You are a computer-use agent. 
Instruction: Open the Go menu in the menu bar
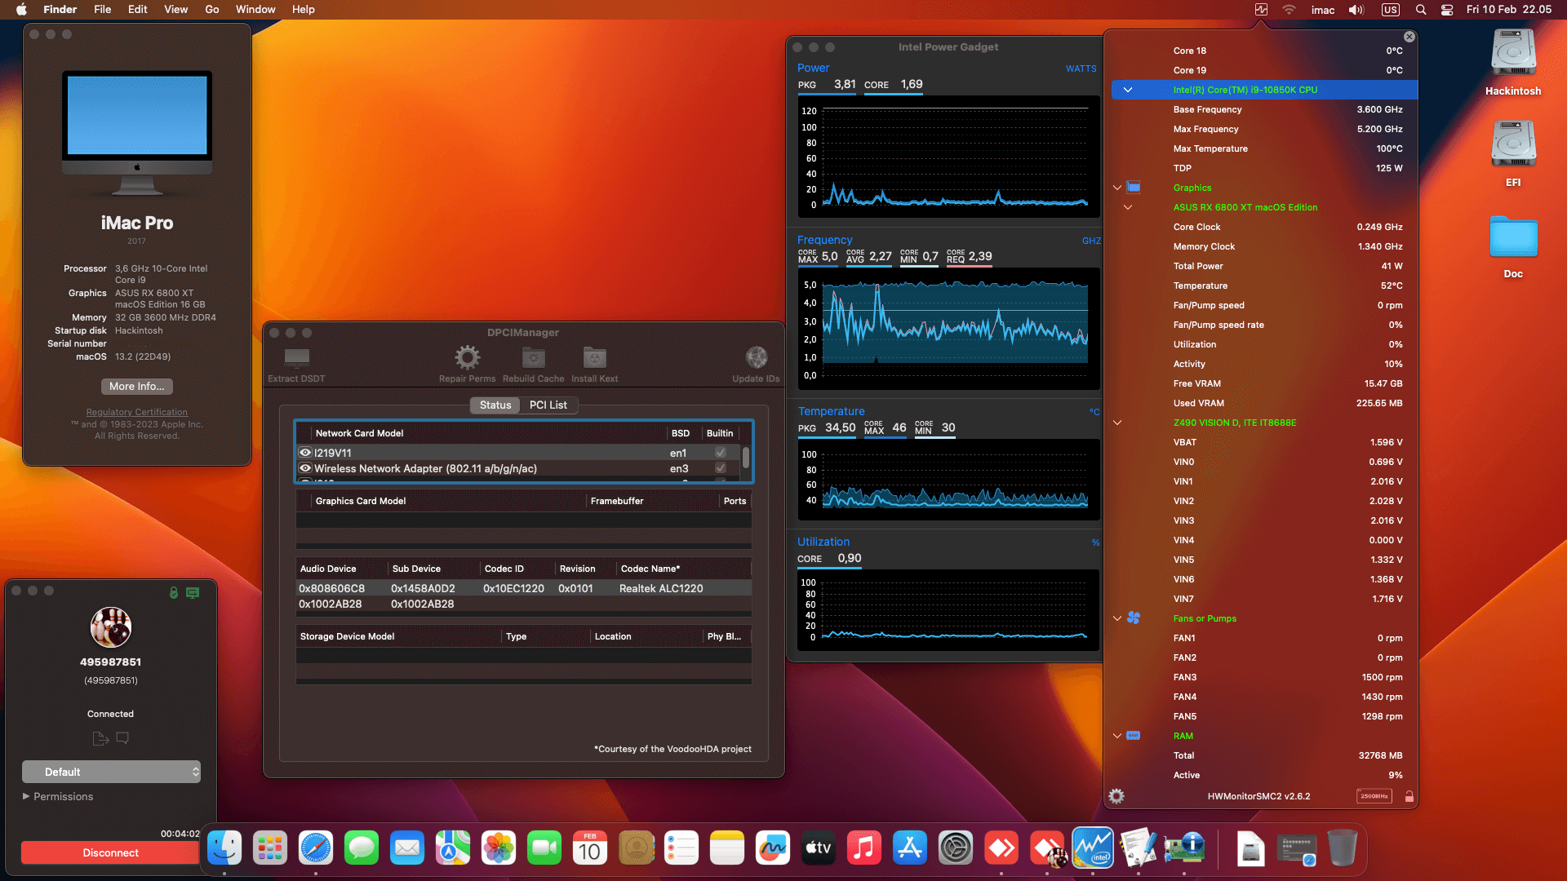pyautogui.click(x=211, y=9)
